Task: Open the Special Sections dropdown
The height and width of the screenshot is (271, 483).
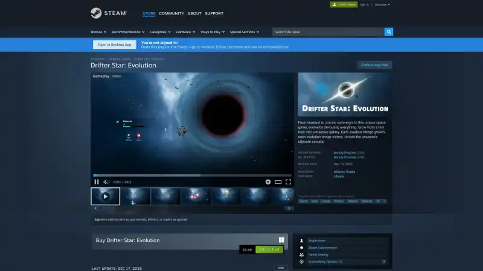Action: point(245,32)
